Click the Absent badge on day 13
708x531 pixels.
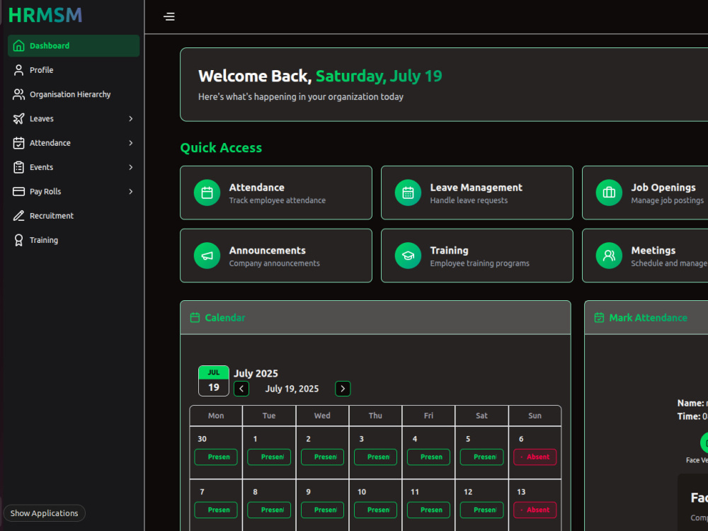535,510
